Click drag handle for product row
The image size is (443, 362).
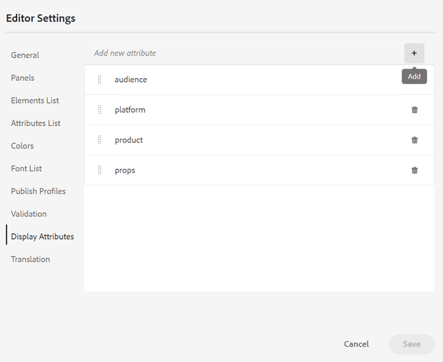(x=99, y=140)
